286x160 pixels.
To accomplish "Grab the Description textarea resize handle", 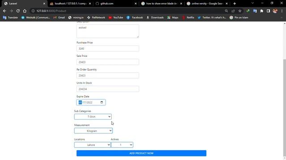I will 138,36.
